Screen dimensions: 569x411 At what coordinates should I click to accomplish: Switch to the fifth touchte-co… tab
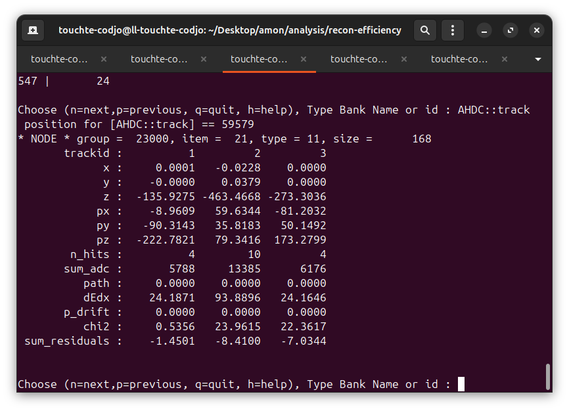click(x=459, y=59)
